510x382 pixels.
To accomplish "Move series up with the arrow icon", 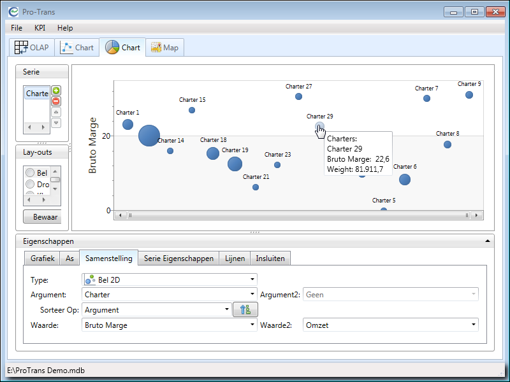I will pyautogui.click(x=56, y=112).
